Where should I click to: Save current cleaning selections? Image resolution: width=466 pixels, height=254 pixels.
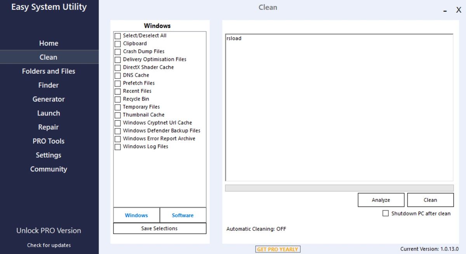pos(159,228)
